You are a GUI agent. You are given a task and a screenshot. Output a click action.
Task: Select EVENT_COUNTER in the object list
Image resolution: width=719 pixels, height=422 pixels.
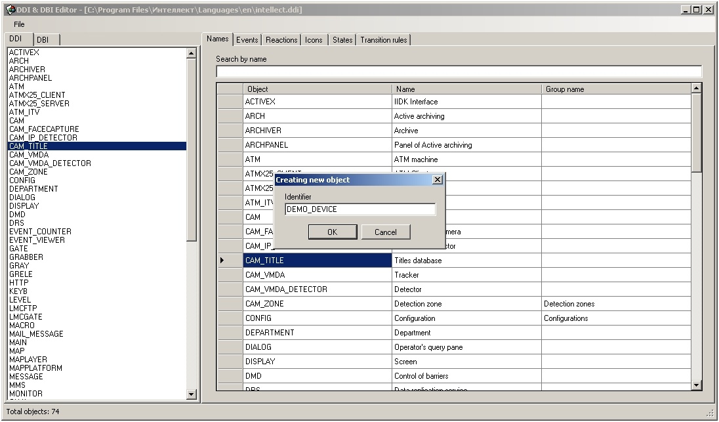tap(40, 232)
